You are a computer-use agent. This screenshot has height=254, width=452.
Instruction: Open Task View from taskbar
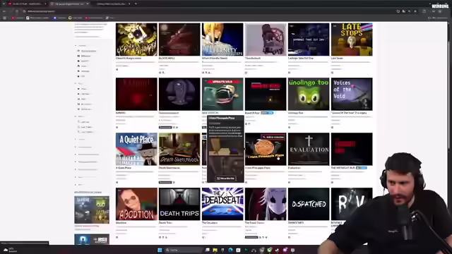click(207, 250)
